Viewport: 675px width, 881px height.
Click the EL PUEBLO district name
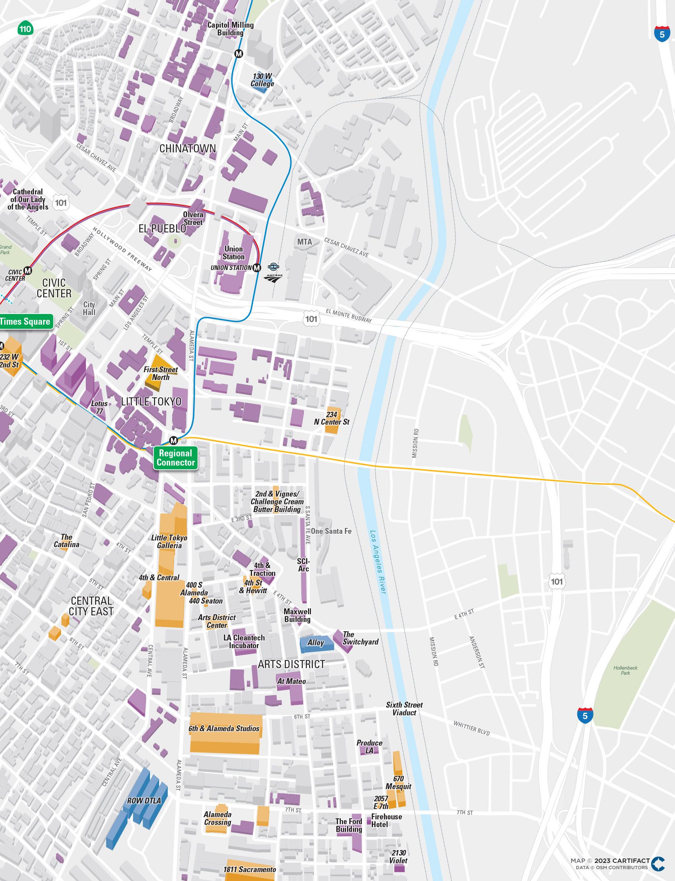[x=162, y=228]
